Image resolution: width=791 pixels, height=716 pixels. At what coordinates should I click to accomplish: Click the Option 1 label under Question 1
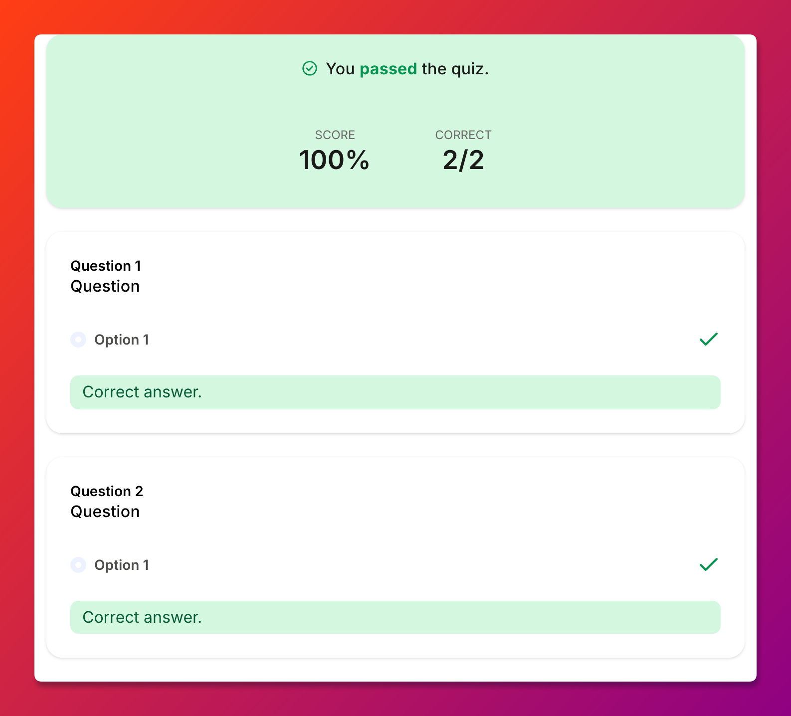(x=122, y=340)
